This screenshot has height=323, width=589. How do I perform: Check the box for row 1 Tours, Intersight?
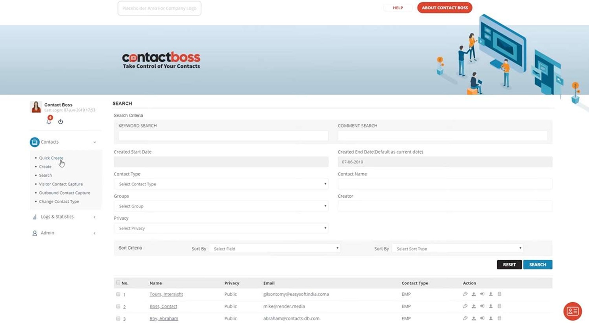[x=118, y=294]
